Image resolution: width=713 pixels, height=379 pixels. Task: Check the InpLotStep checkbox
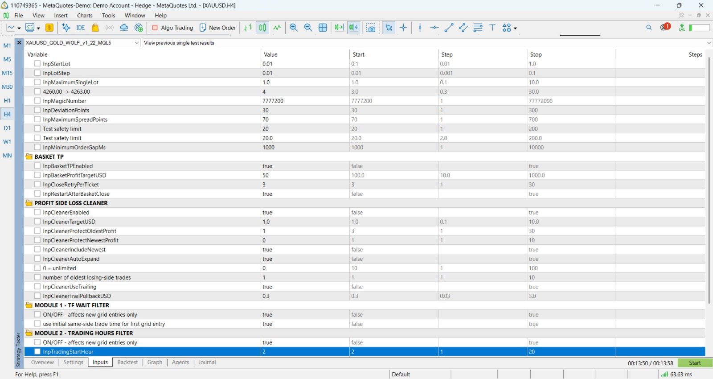pos(37,73)
